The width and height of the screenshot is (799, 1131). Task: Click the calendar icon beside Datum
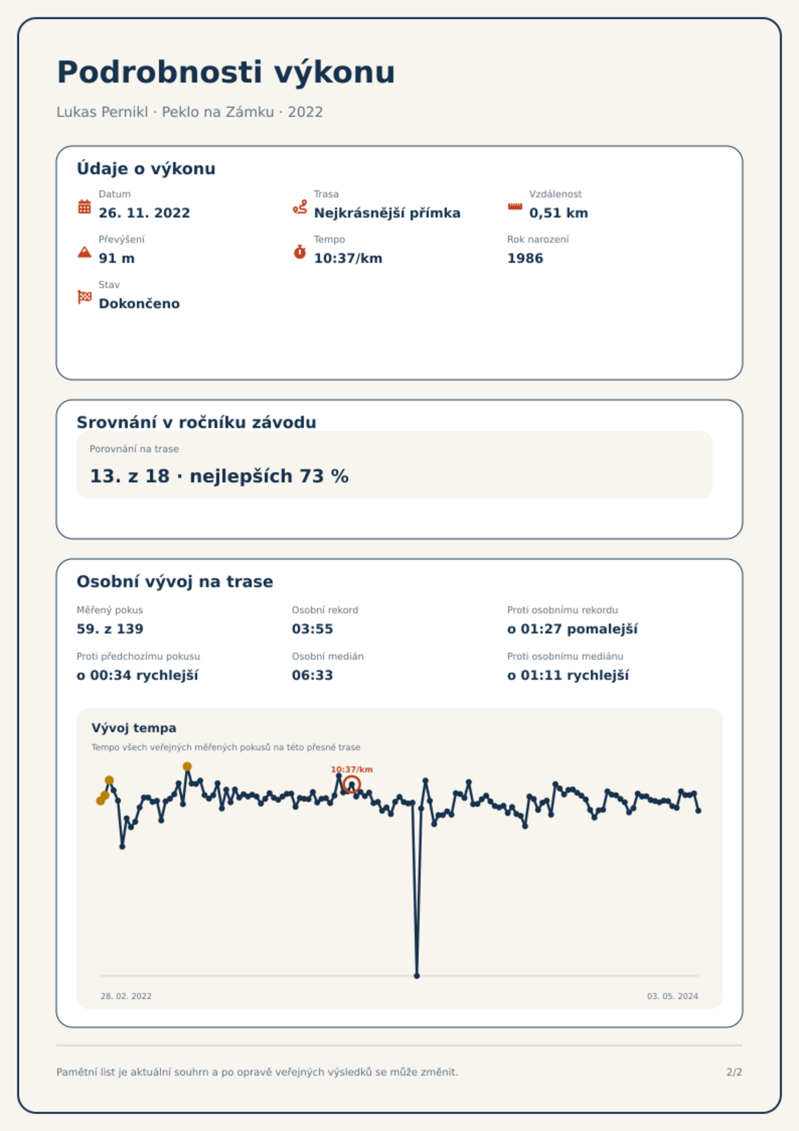[85, 206]
